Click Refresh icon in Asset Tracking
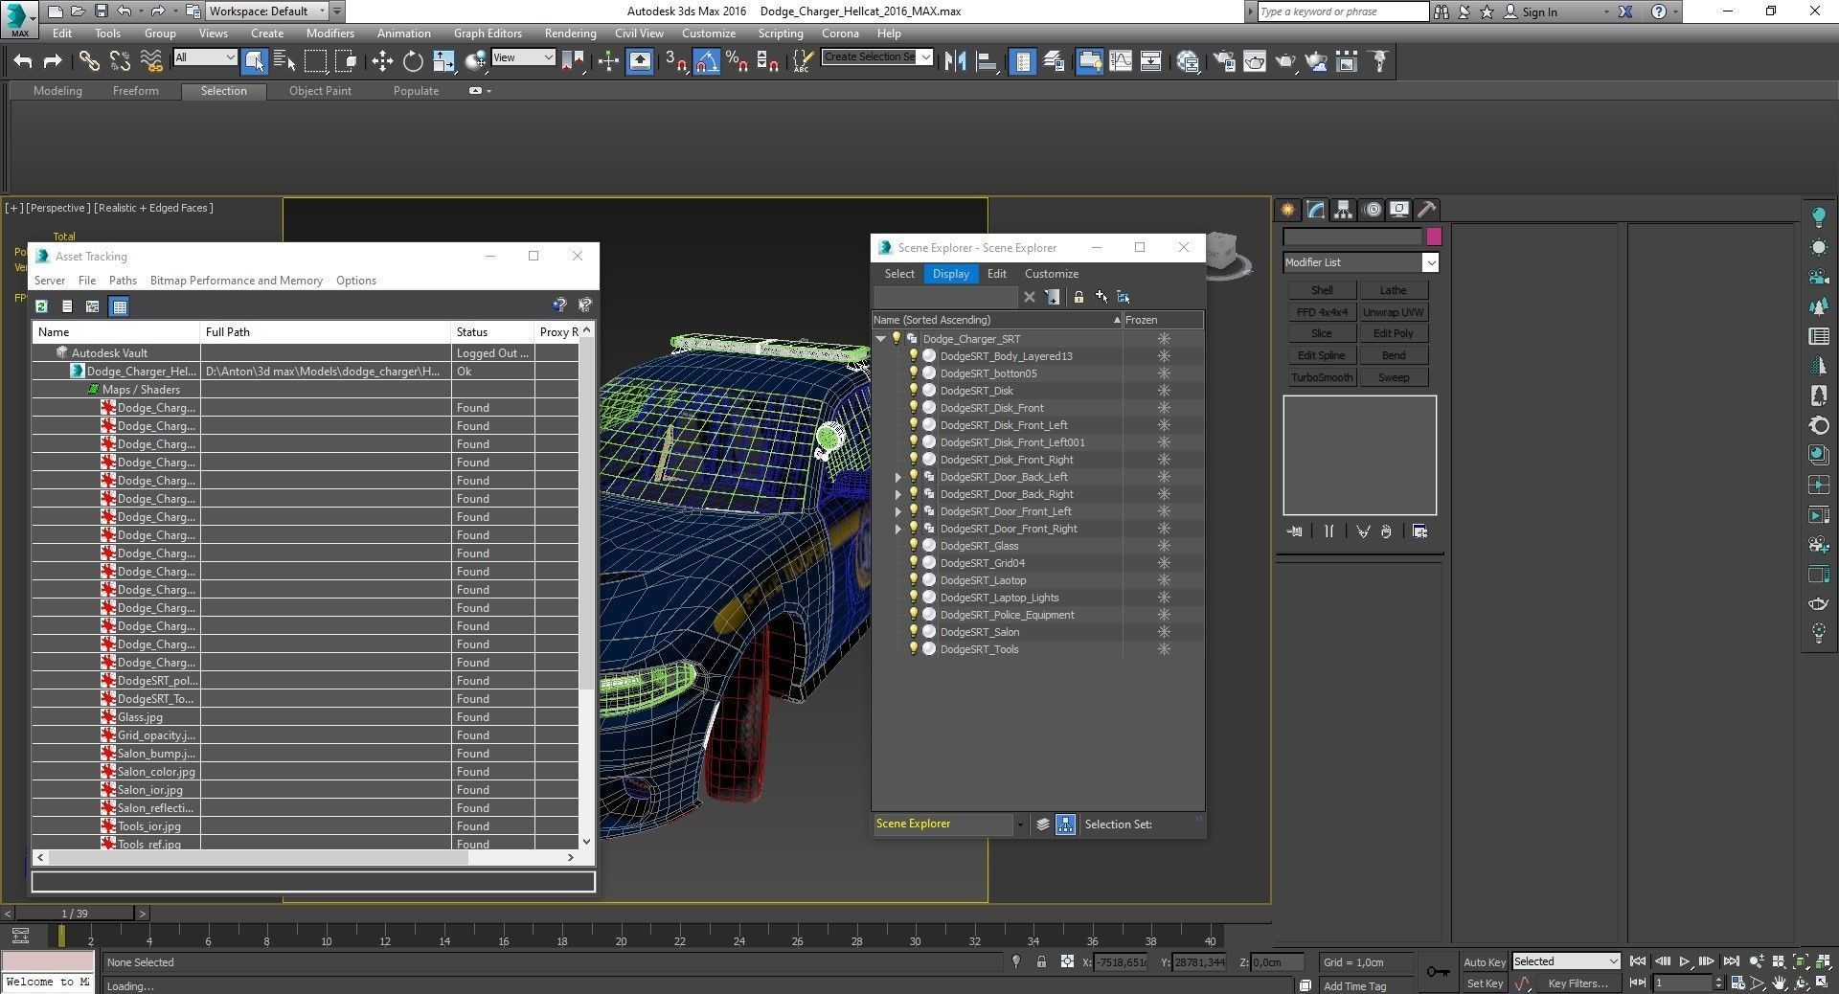The height and width of the screenshot is (994, 1839). (x=41, y=306)
